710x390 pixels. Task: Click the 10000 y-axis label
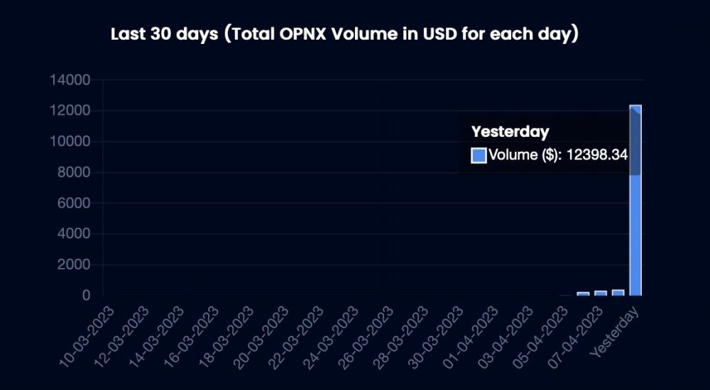tap(70, 142)
